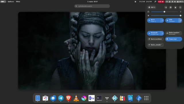This screenshot has height=104, width=184.
Task: Open the colorful paint app in dock
Action: point(84,98)
